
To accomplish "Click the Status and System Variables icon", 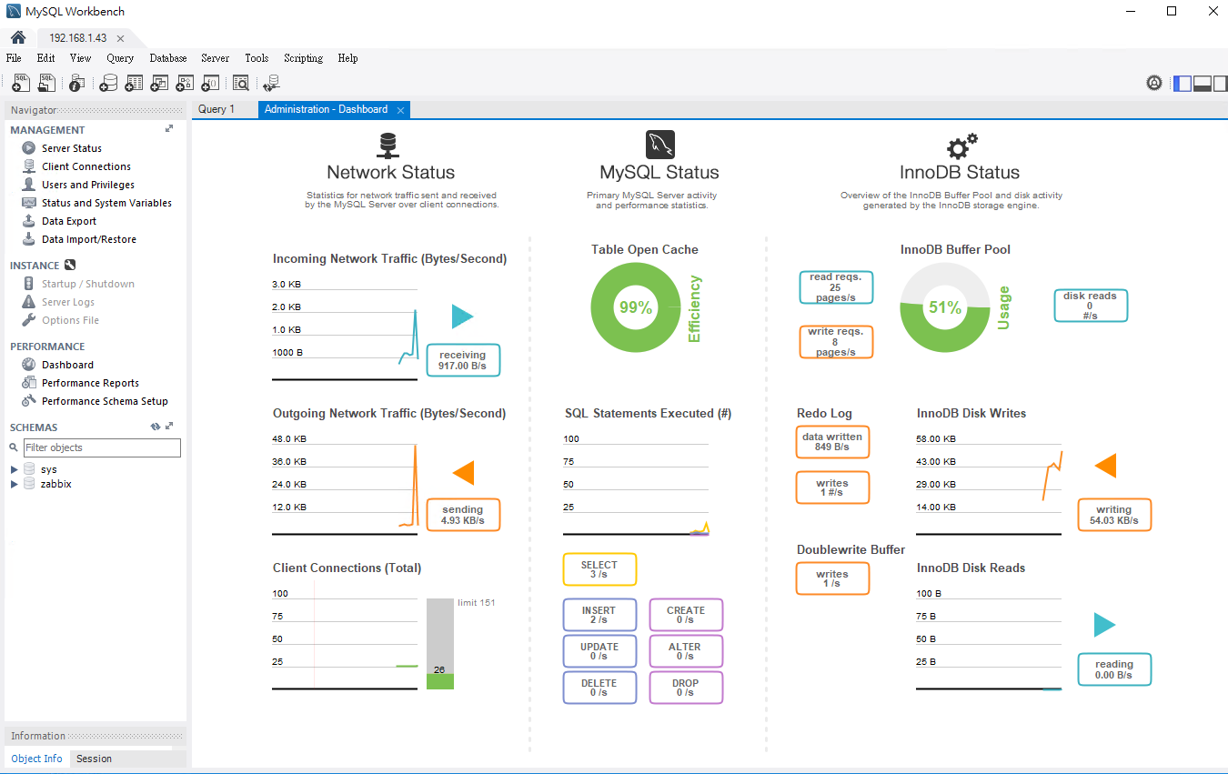I will click(29, 203).
